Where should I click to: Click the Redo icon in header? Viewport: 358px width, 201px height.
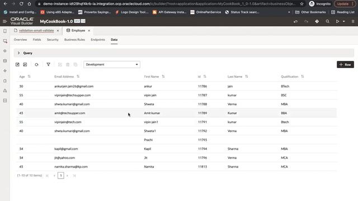[x=306, y=21]
